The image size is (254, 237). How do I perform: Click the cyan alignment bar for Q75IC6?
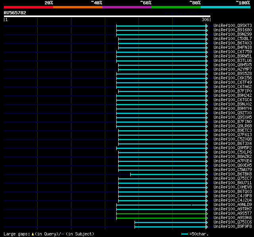pos(170,223)
